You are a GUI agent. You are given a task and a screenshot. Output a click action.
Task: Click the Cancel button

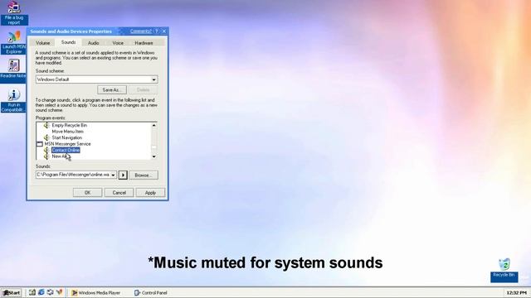[119, 193]
